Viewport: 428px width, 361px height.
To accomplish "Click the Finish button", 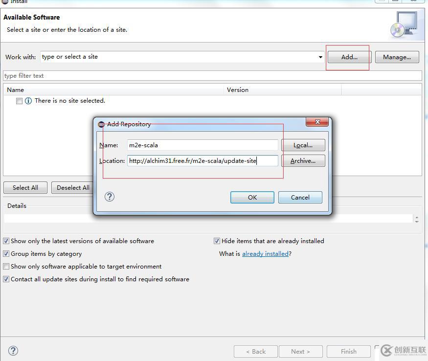I will pos(349,351).
